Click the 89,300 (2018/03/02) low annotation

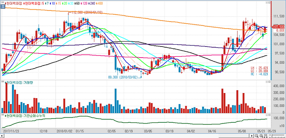123,77
